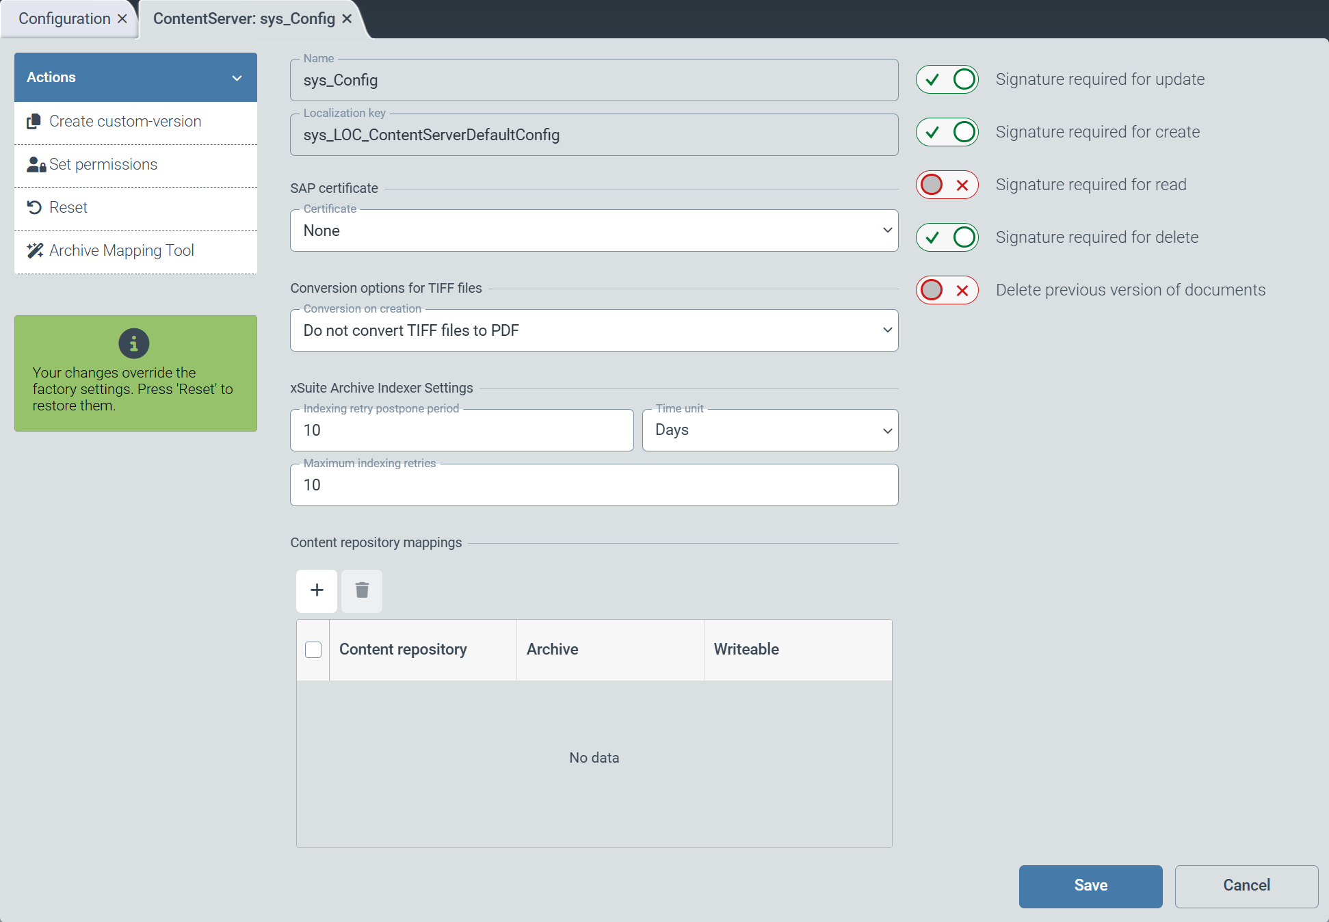This screenshot has height=922, width=1329.
Task: Close the ContentServer: sys_Config tab
Action: click(x=347, y=18)
